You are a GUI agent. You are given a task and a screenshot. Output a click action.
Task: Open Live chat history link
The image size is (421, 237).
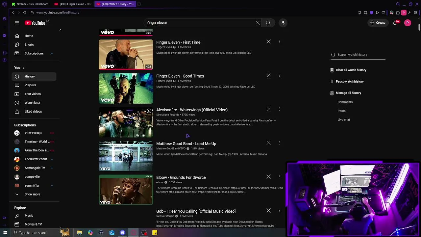coord(344,120)
